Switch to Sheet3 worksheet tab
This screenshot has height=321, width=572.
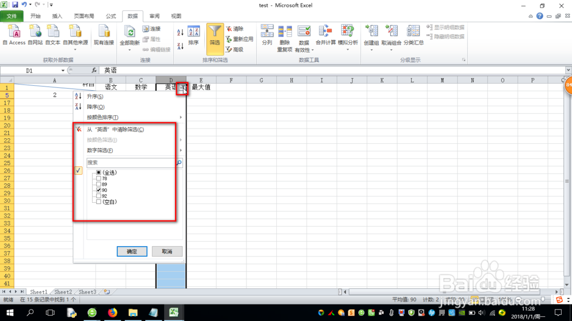(x=87, y=292)
